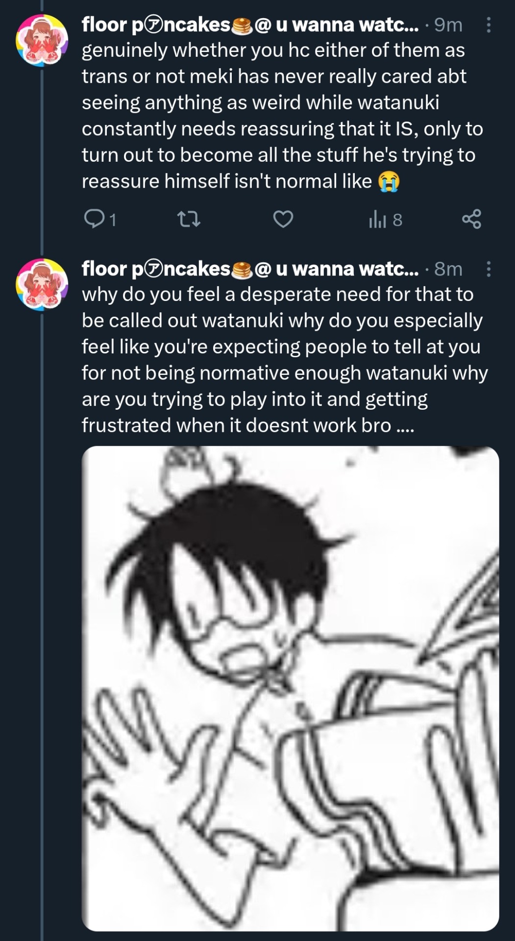Image resolution: width=515 pixels, height=941 pixels.
Task: Tap the view count '8'
Action: pyautogui.click(x=397, y=220)
